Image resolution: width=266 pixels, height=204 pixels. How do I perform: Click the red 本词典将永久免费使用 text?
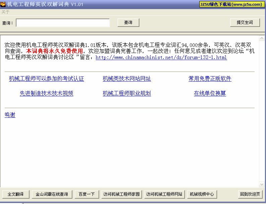pyautogui.click(x=55, y=51)
